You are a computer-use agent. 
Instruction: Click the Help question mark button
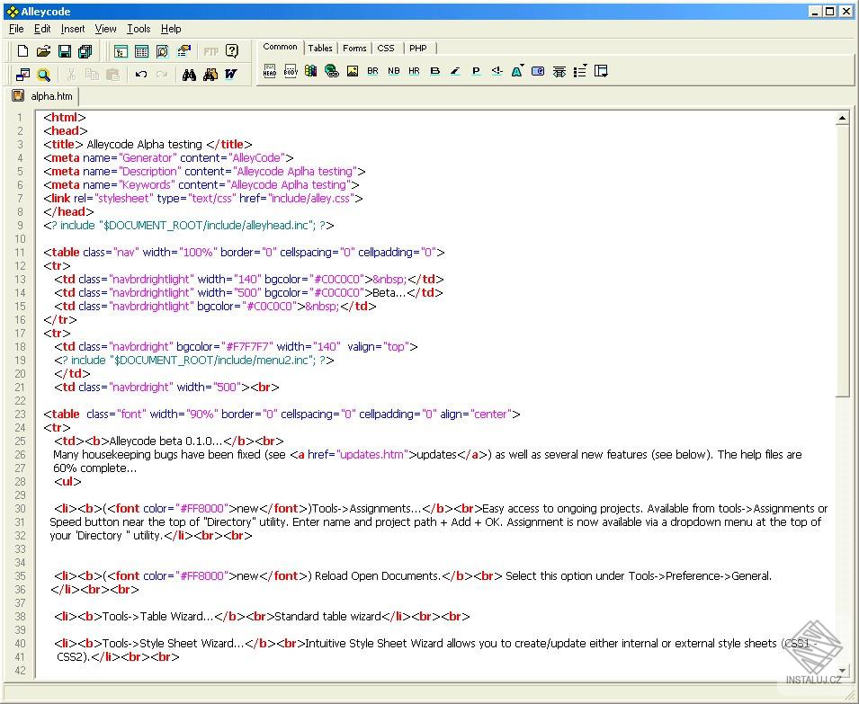click(x=234, y=51)
